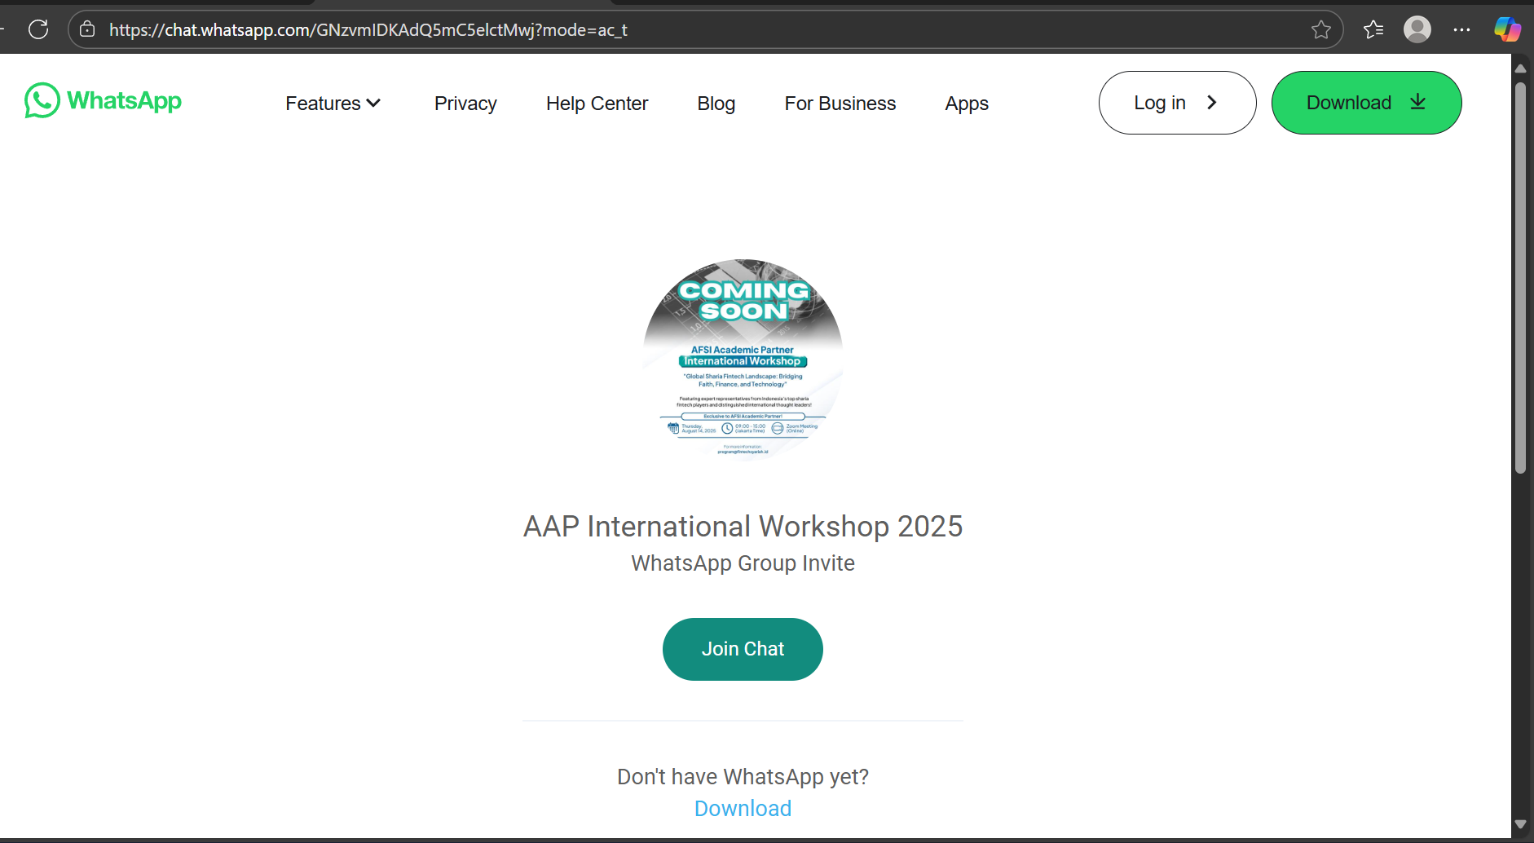
Task: Open the Apps menu item
Action: tap(966, 104)
